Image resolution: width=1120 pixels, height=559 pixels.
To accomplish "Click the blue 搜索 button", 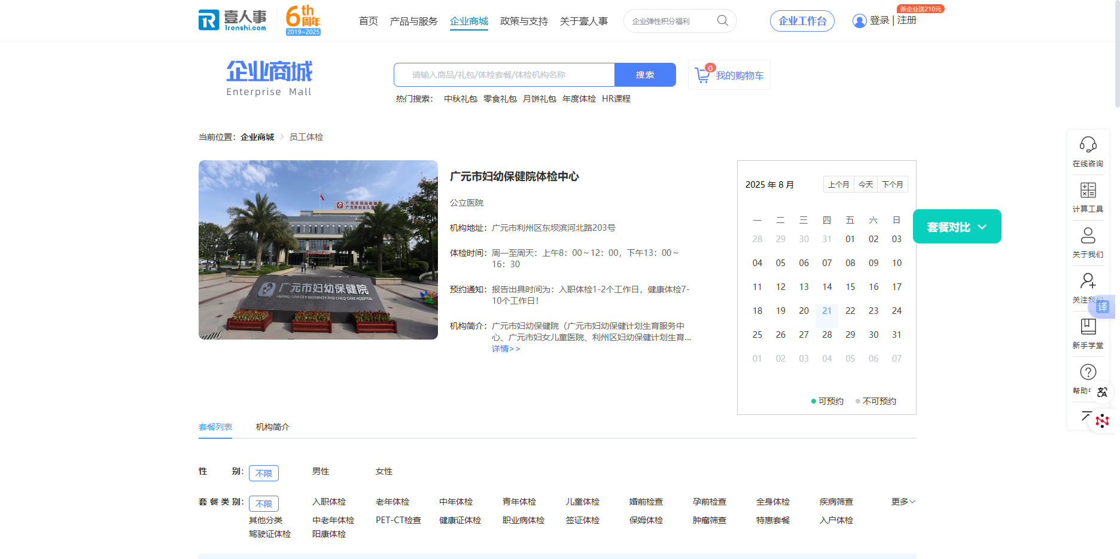I will tap(645, 75).
